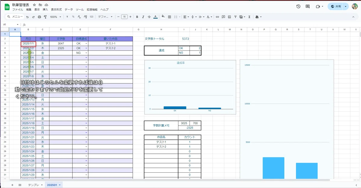361x188 pixels.
Task: Click the move-to-folder icon beside the title
Action: click(40, 5)
